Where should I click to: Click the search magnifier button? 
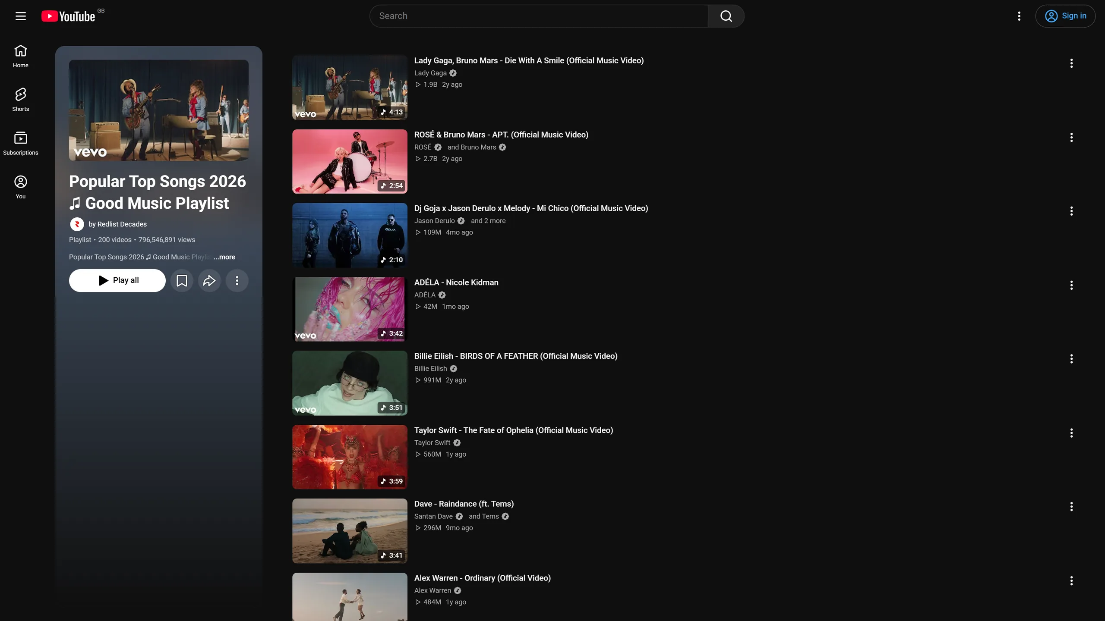coord(726,16)
